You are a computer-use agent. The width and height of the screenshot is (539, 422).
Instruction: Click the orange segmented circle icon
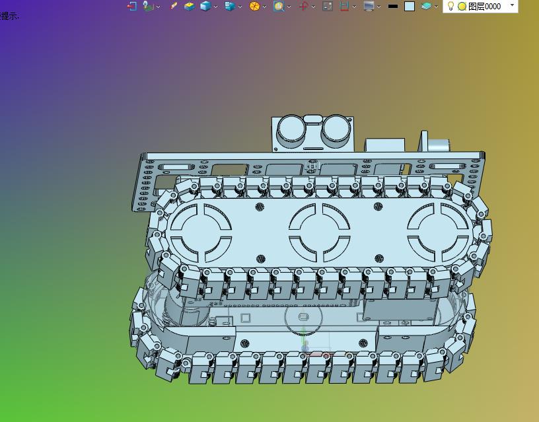[x=254, y=6]
